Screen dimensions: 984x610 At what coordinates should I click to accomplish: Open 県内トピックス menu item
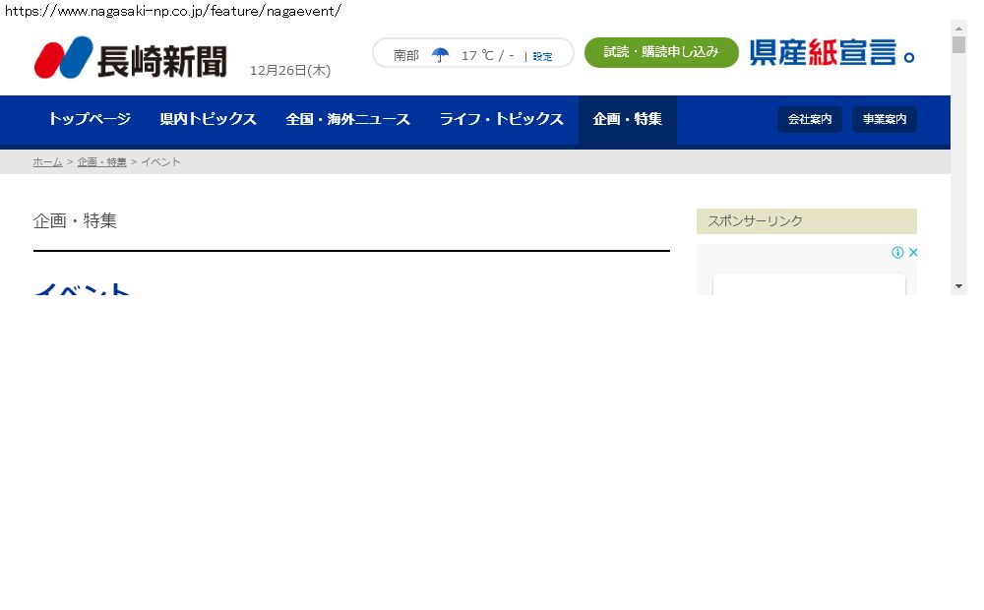(x=208, y=119)
